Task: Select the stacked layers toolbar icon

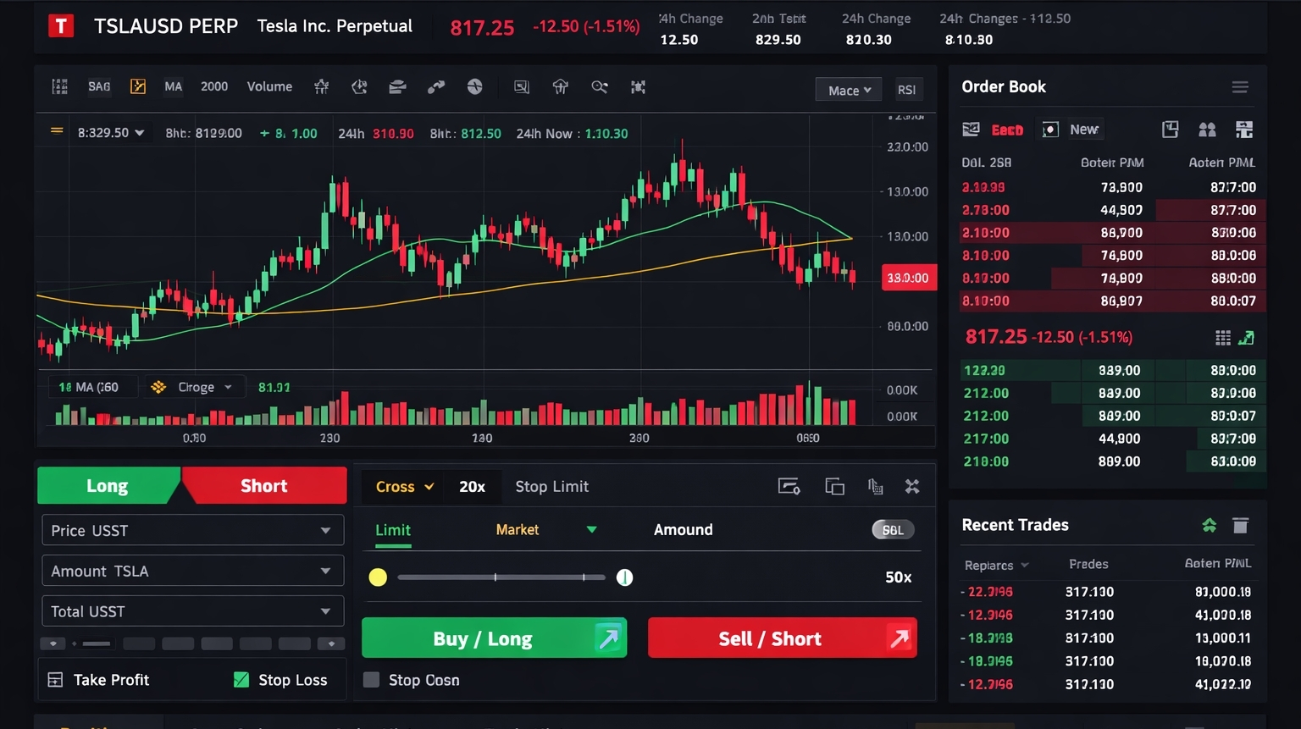Action: 397,86
